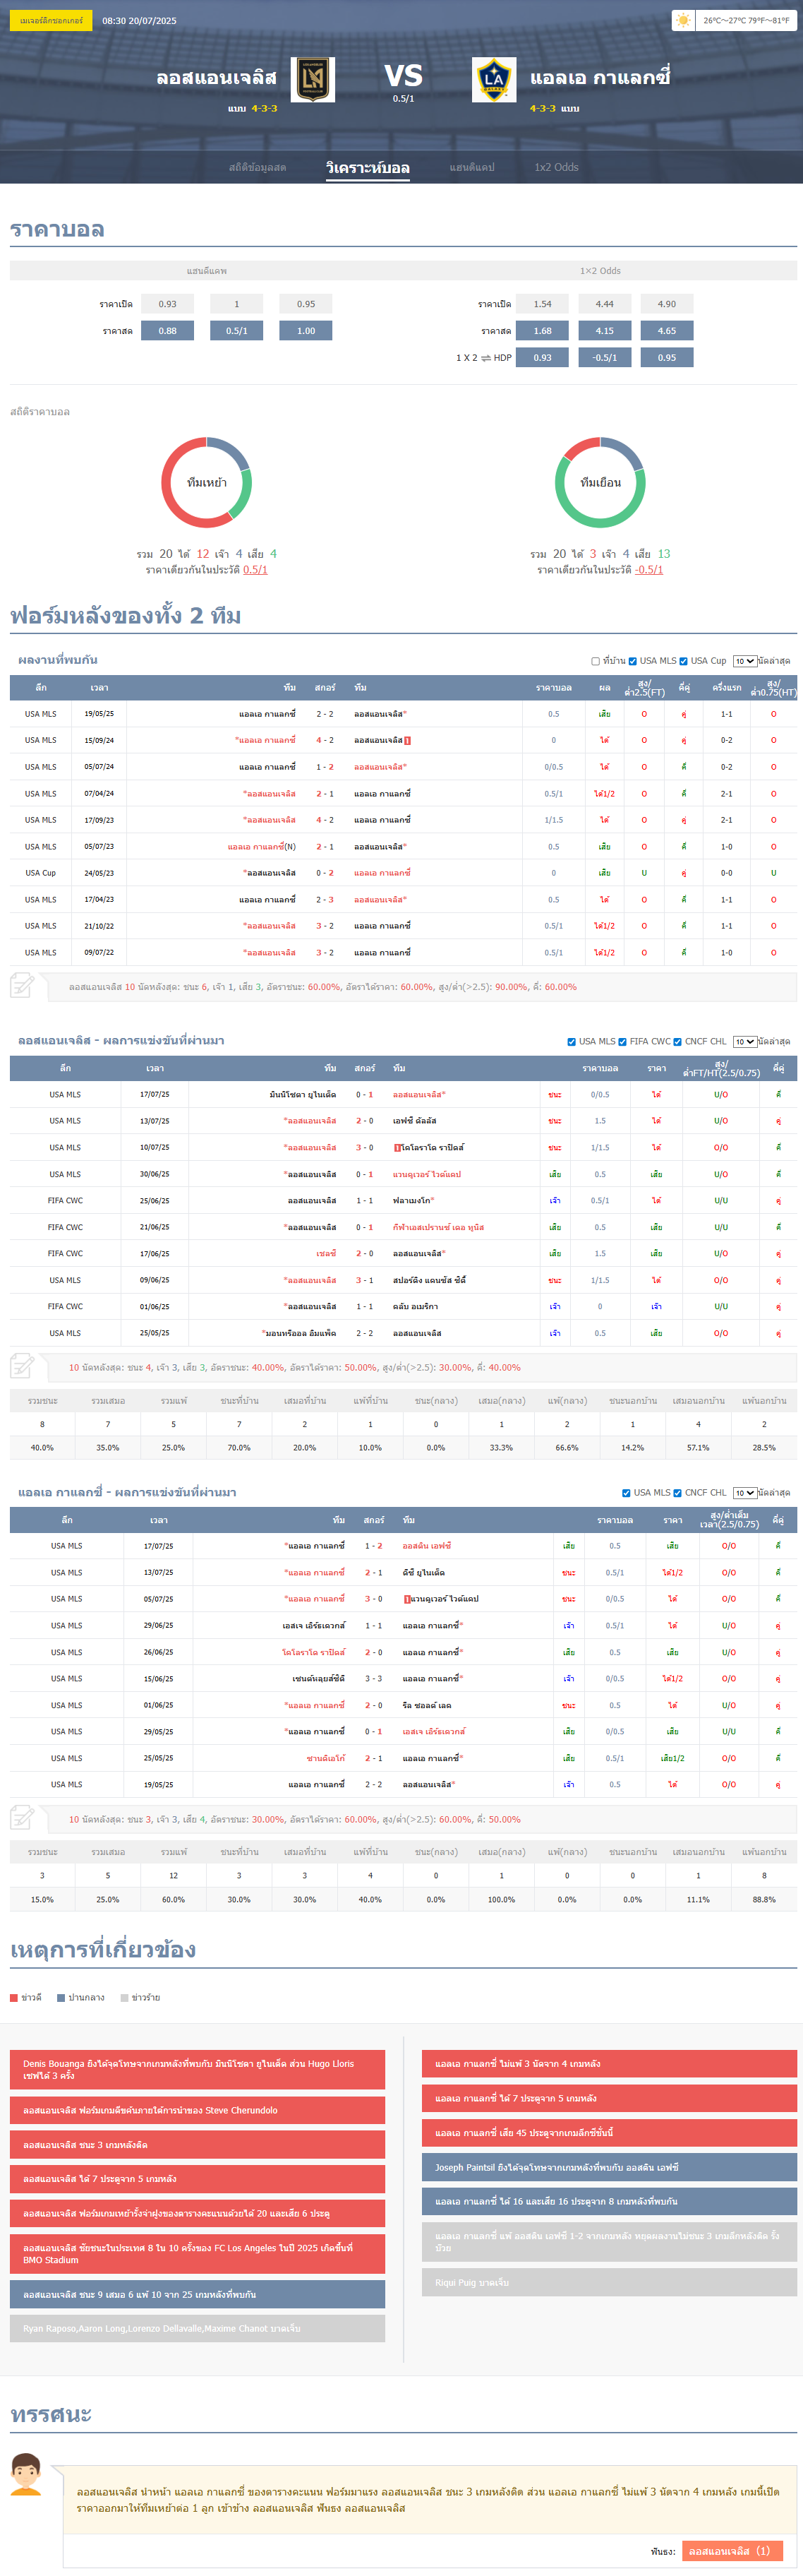This screenshot has height=2576, width=803.
Task: Open match-count dropdown in แอลเอ กาแลกซี่ past matches
Action: 744,1493
